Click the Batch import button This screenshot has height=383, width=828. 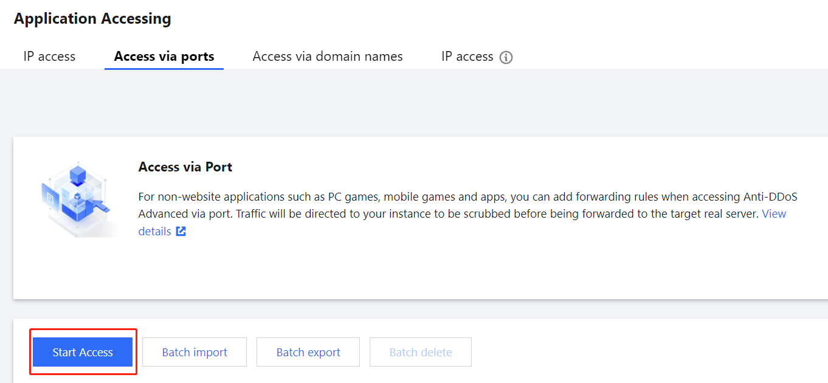(195, 352)
